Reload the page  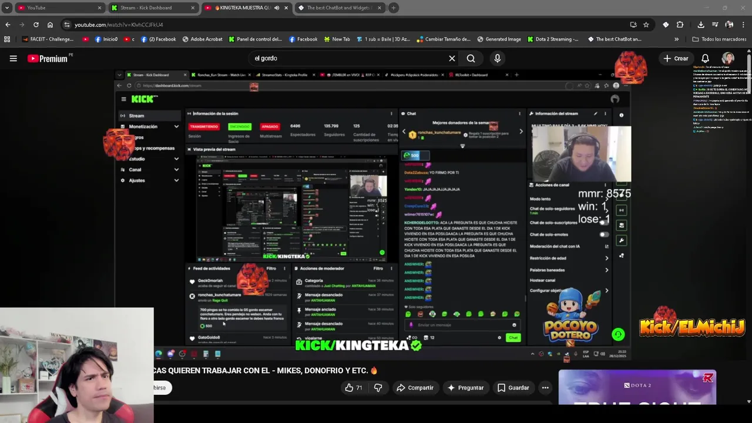[x=36, y=25]
